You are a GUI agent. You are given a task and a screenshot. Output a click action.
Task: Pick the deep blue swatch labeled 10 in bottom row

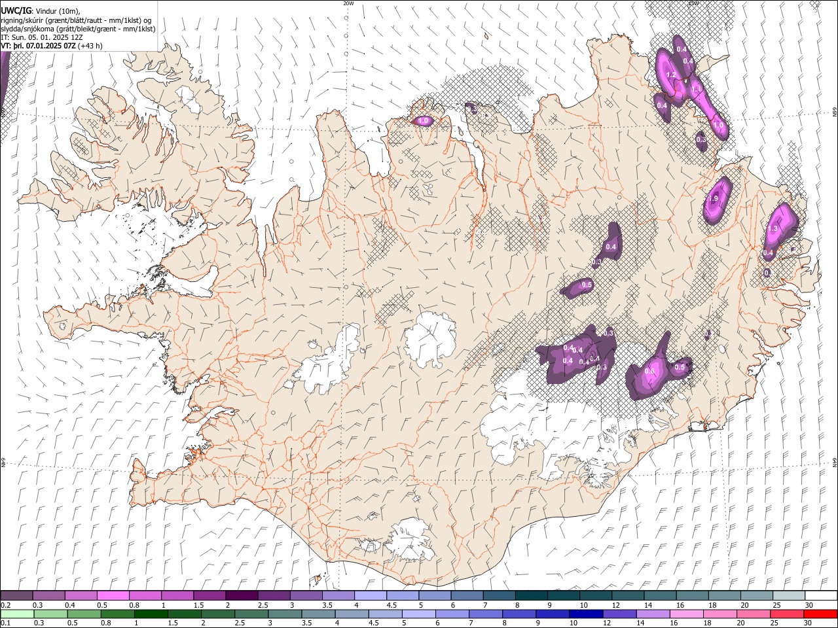coord(585,614)
